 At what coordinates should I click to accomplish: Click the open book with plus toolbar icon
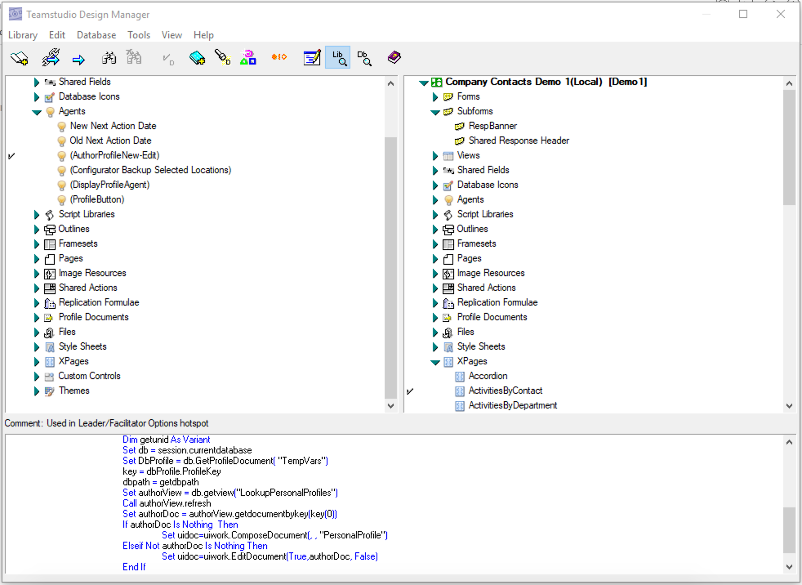(19, 58)
